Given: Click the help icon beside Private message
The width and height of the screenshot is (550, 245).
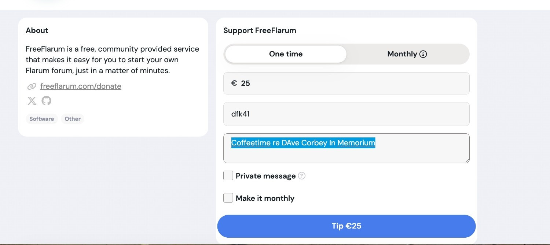Looking at the screenshot, I should click(x=302, y=176).
